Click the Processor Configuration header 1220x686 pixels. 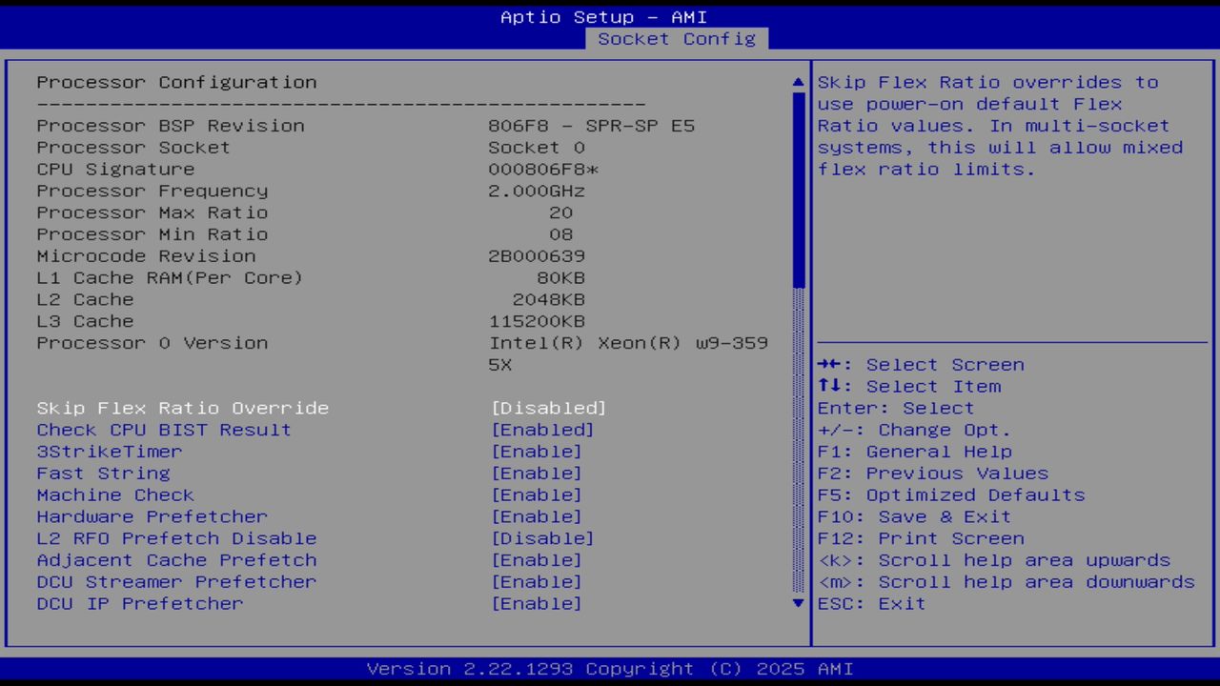click(x=176, y=82)
